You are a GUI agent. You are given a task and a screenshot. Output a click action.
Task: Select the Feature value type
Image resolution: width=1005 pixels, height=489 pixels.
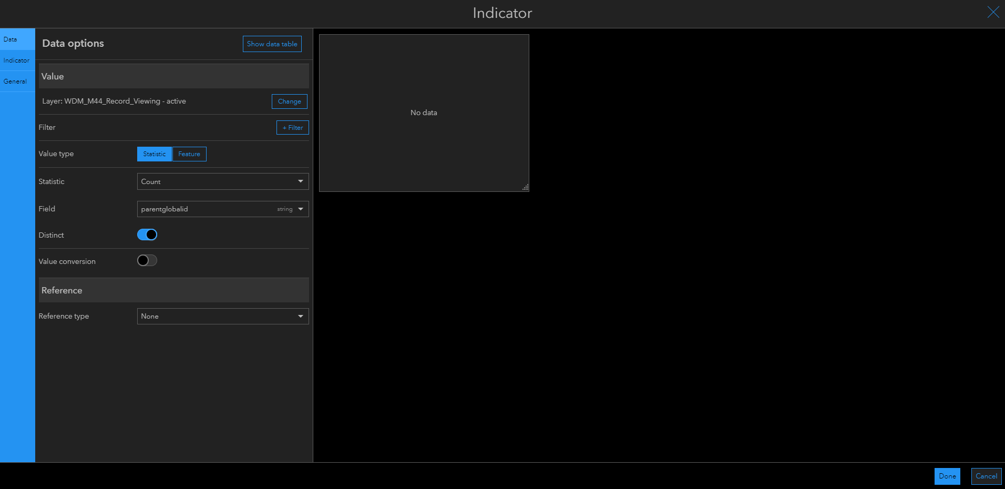(x=189, y=154)
